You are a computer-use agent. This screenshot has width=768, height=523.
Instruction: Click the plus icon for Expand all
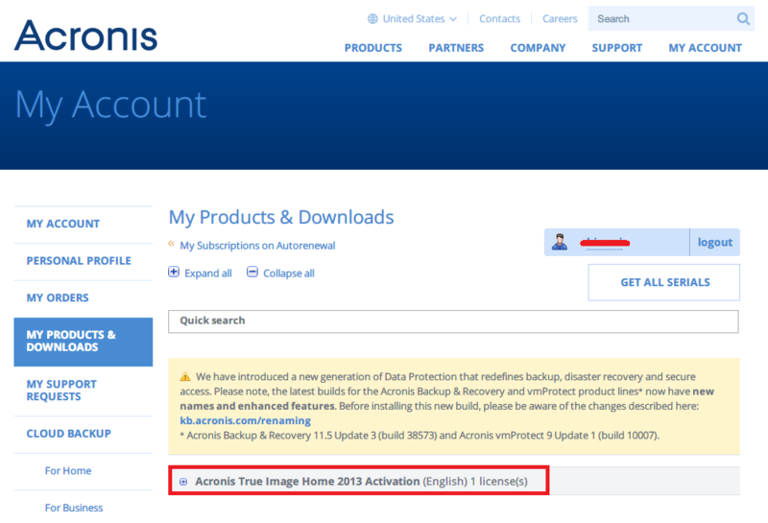coord(174,272)
